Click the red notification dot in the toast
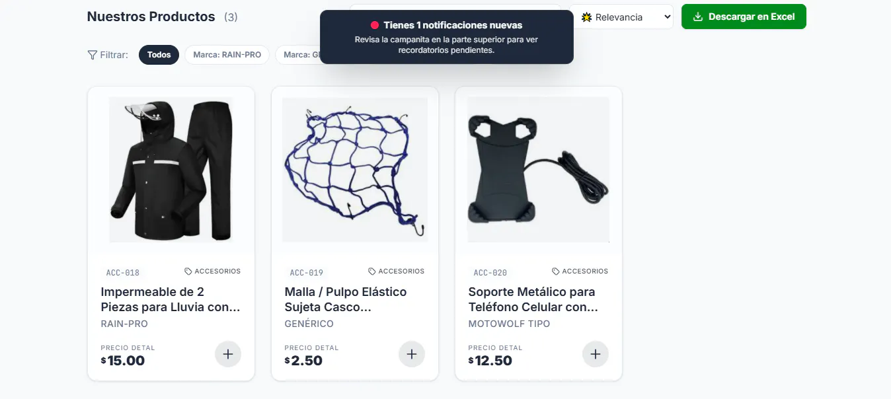The image size is (891, 399). pos(375,25)
